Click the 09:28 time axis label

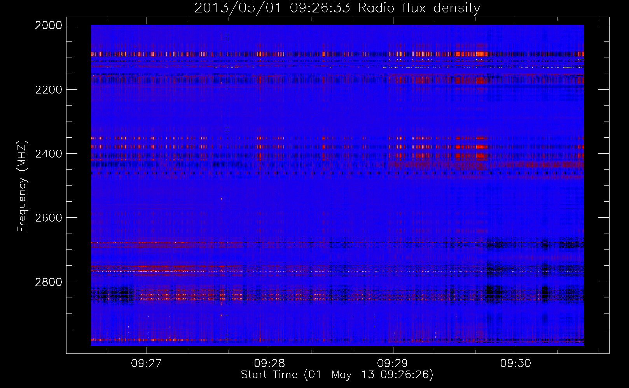click(x=269, y=364)
